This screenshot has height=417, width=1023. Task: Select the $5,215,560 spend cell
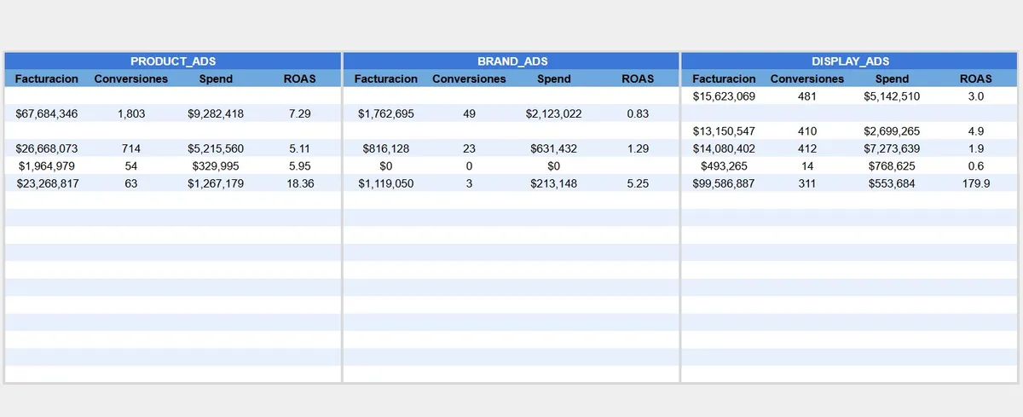pos(216,148)
